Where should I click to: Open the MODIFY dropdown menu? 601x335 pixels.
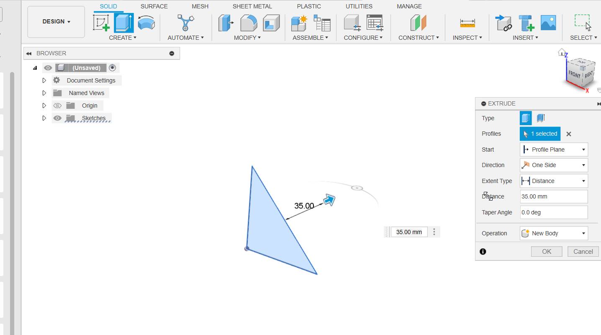click(247, 38)
